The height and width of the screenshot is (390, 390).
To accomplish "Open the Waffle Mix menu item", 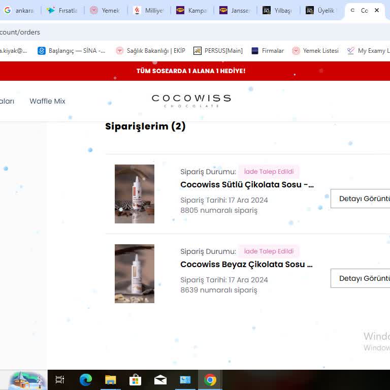I will pos(47,101).
